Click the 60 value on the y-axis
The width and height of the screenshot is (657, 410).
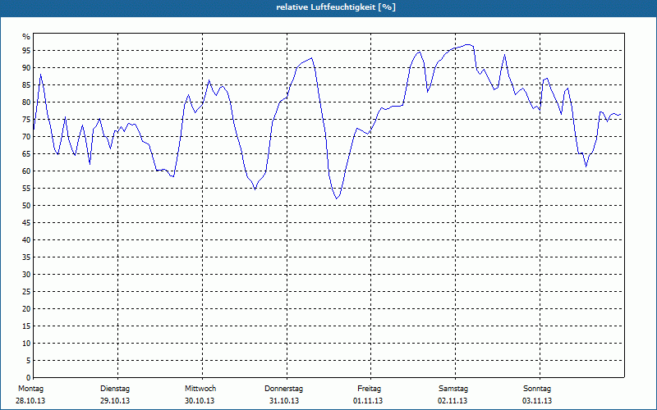[x=26, y=171]
